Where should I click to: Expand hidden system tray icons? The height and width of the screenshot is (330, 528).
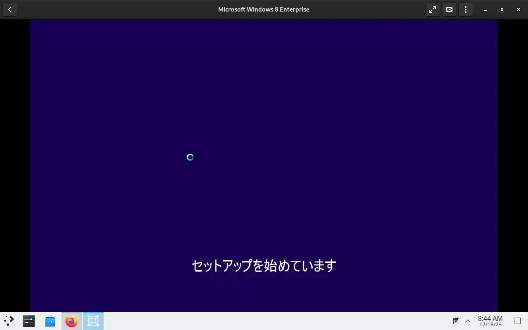click(x=468, y=321)
